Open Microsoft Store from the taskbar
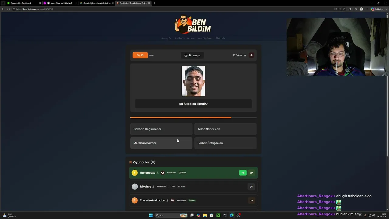Image resolution: width=389 pixels, height=219 pixels. (x=212, y=215)
